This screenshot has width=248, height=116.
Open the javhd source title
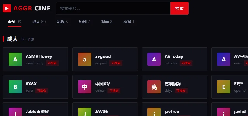tap(240, 112)
